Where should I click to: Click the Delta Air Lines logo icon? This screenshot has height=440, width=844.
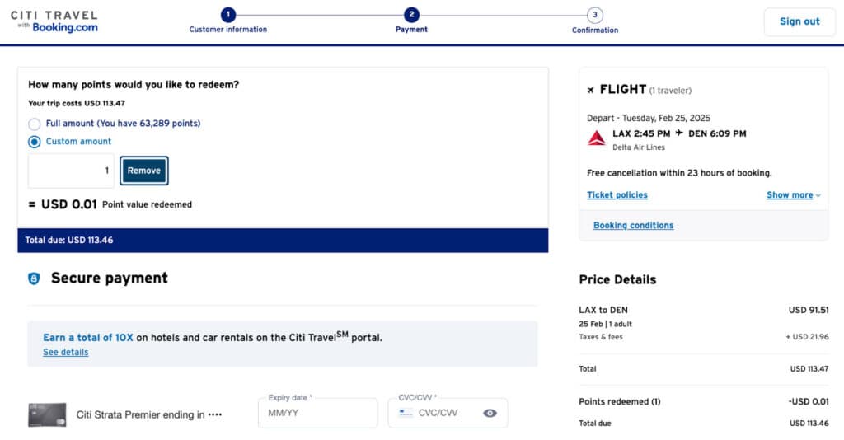[597, 138]
